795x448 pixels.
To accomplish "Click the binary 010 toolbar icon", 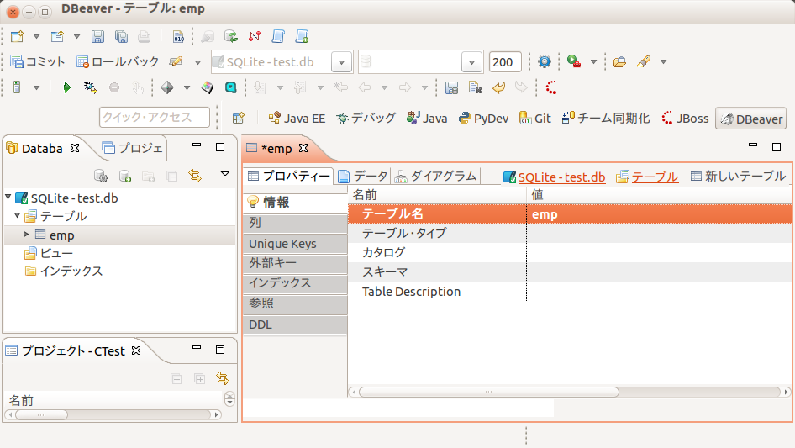I will point(178,36).
